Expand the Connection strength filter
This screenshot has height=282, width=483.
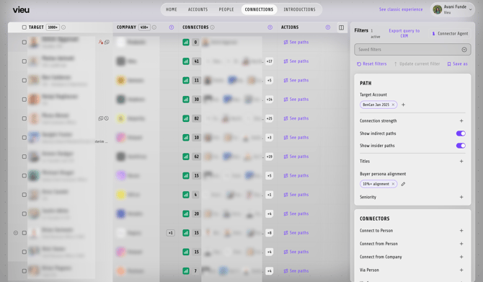[x=461, y=121]
